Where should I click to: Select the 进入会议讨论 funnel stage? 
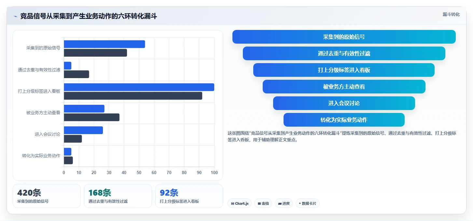pos(344,103)
